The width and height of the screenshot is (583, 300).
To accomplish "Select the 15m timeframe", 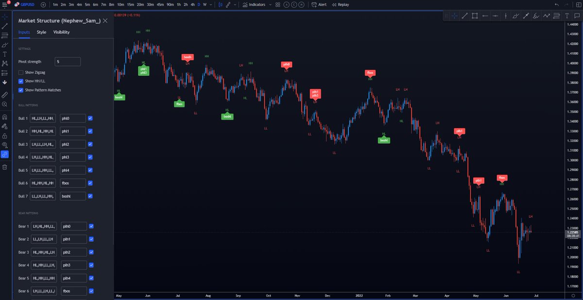I will pyautogui.click(x=130, y=4).
